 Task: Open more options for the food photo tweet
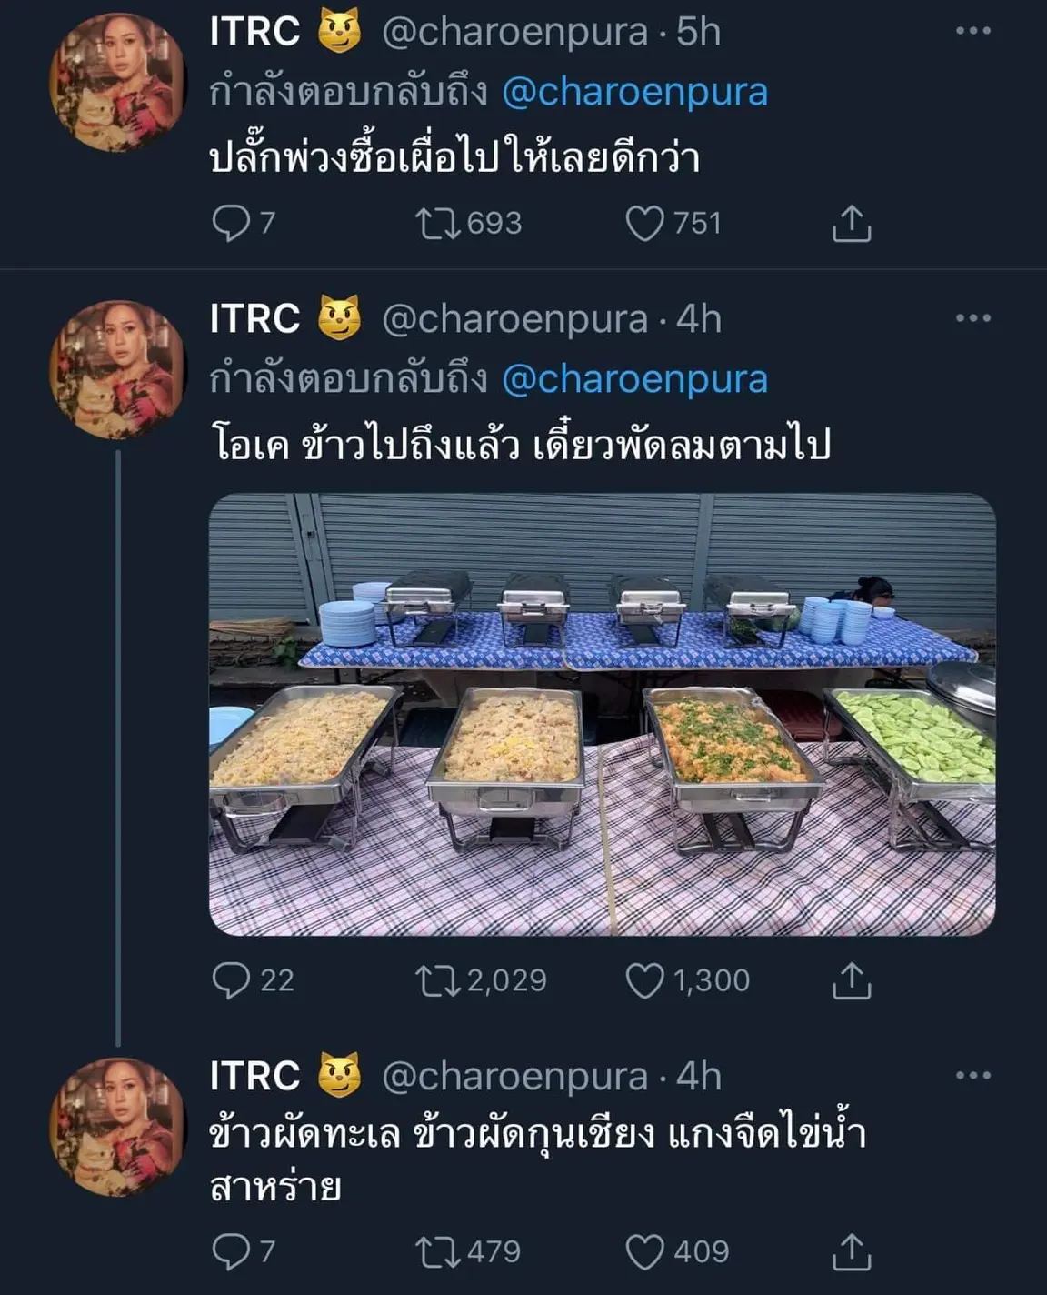click(x=972, y=318)
